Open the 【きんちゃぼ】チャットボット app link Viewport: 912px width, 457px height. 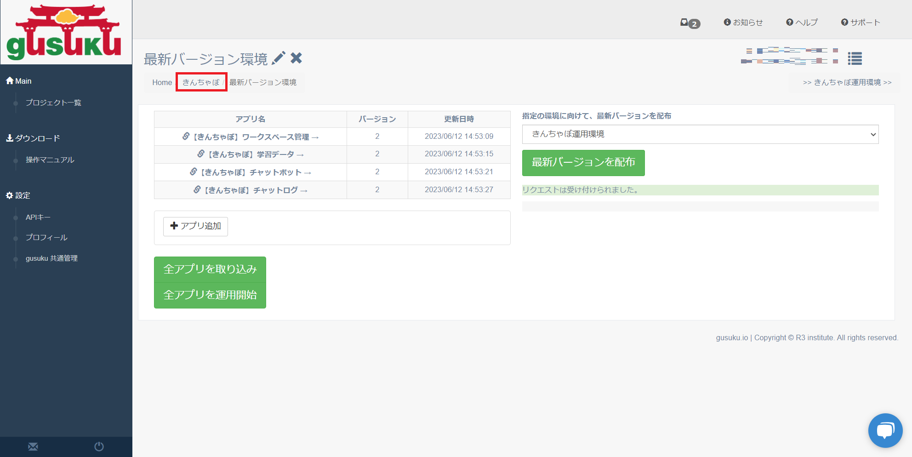pyautogui.click(x=251, y=172)
